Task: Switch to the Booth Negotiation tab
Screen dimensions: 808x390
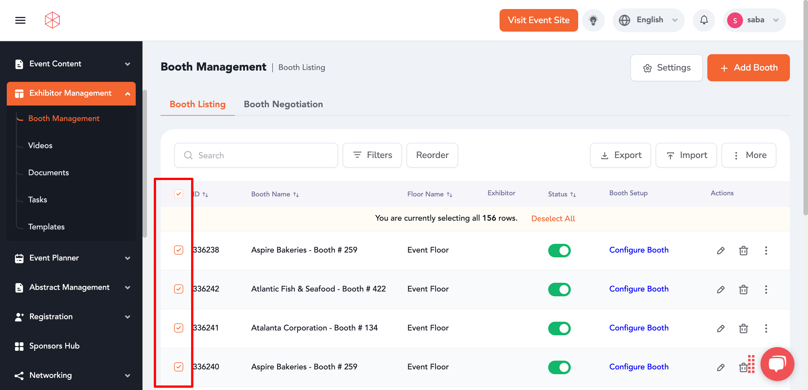Action: tap(283, 104)
